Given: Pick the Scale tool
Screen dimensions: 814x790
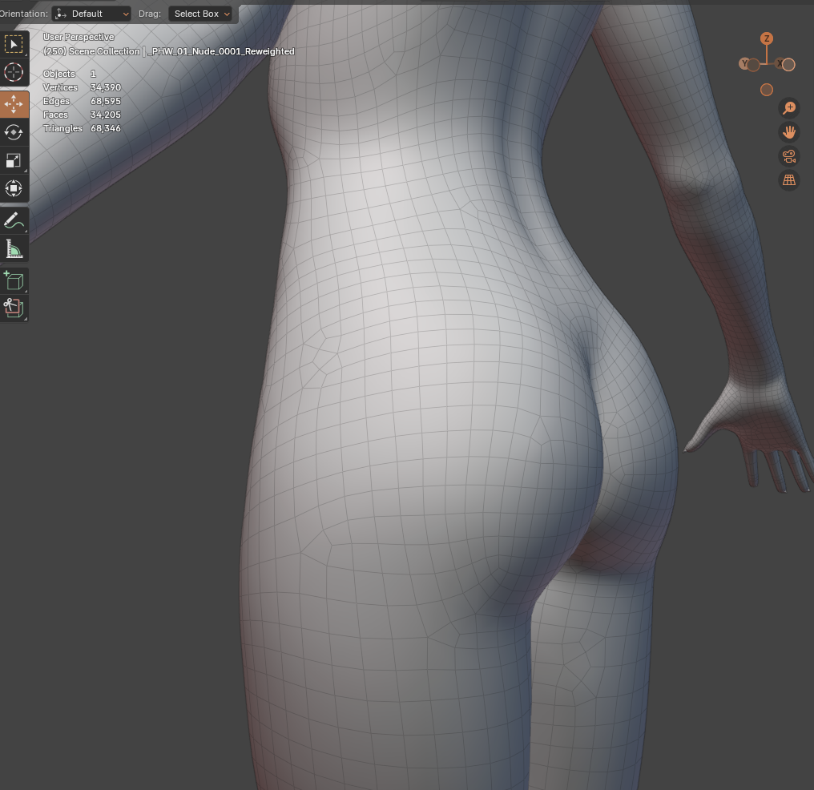Looking at the screenshot, I should [14, 160].
